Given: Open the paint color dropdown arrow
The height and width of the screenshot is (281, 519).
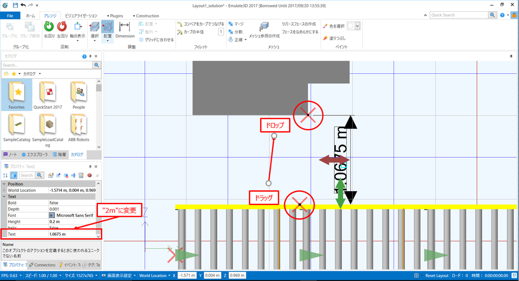Looking at the screenshot, I should [x=357, y=26].
